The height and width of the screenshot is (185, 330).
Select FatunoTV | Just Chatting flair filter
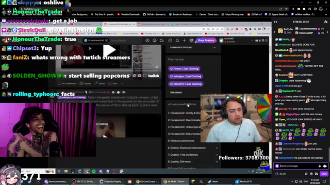186,84
